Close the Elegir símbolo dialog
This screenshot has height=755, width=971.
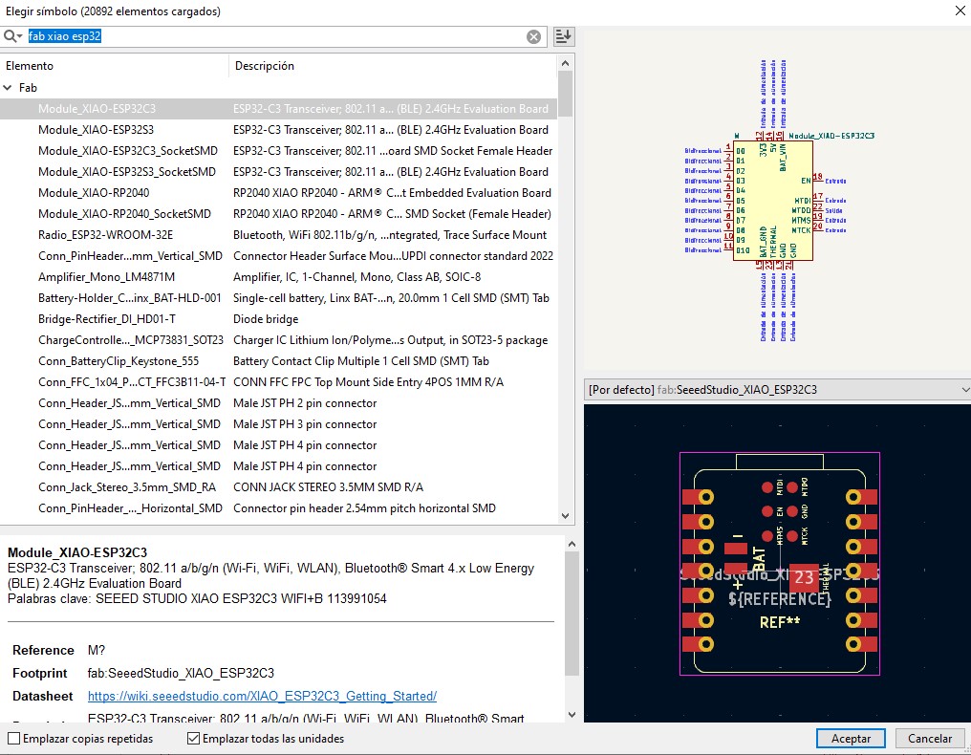coord(960,11)
